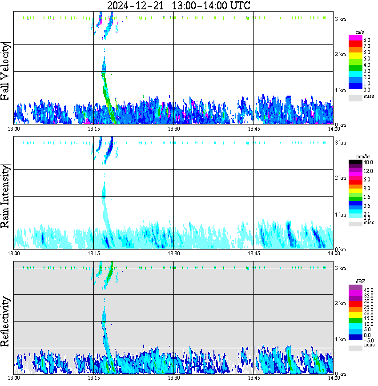Screen dimensions: 378x386
Task: Click the "3 km" label of Fall Velocity panel
Action: point(340,19)
